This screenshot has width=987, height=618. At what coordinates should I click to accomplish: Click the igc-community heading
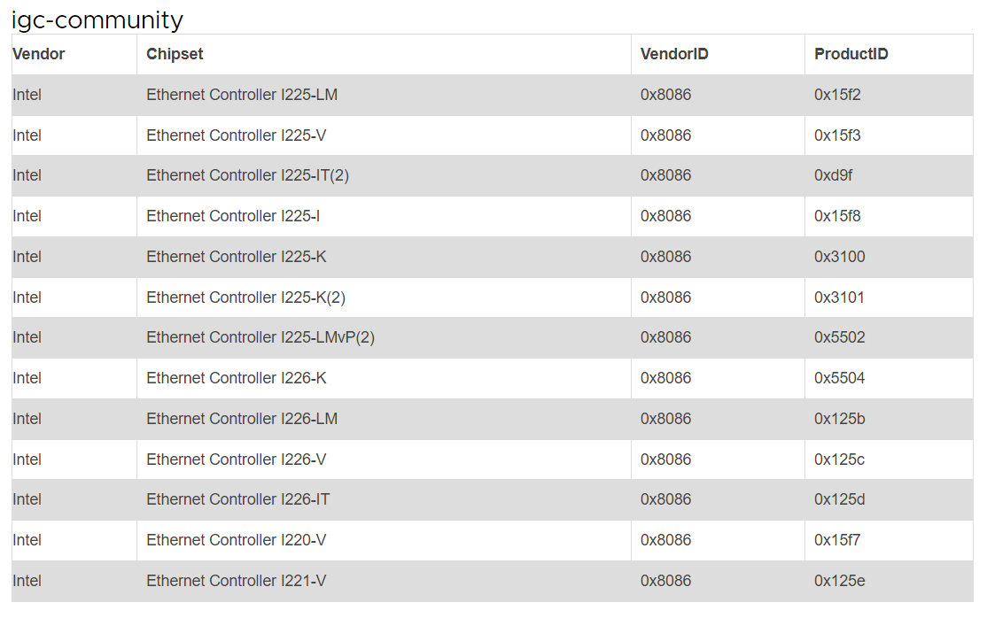(97, 20)
